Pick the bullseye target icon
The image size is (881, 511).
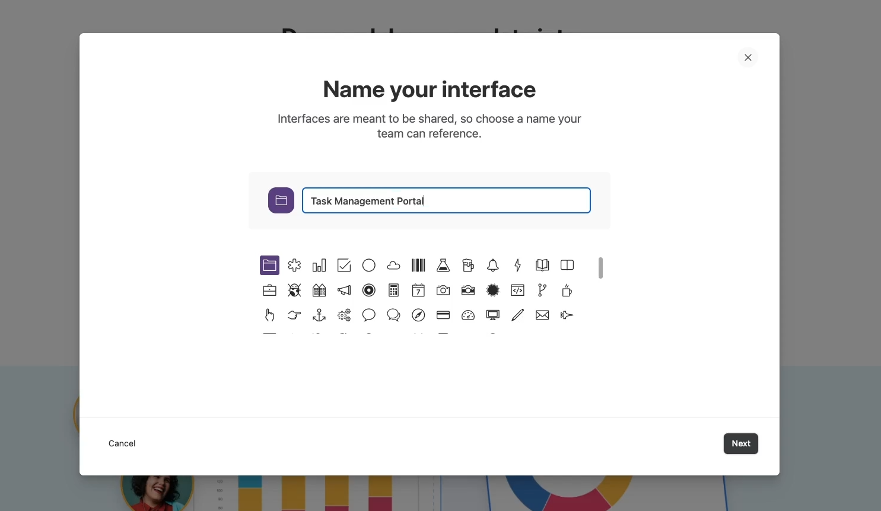(x=369, y=290)
